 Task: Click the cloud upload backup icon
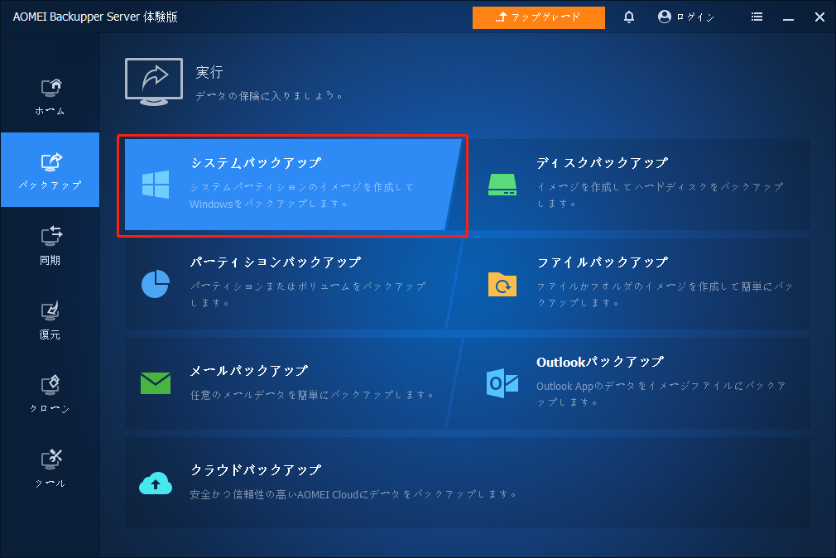point(156,483)
